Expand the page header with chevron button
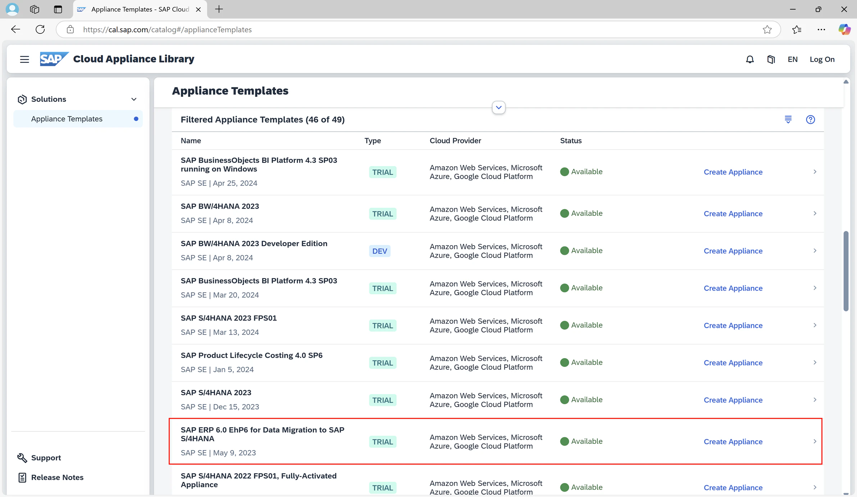Screen dimensions: 857x497 [498, 107]
